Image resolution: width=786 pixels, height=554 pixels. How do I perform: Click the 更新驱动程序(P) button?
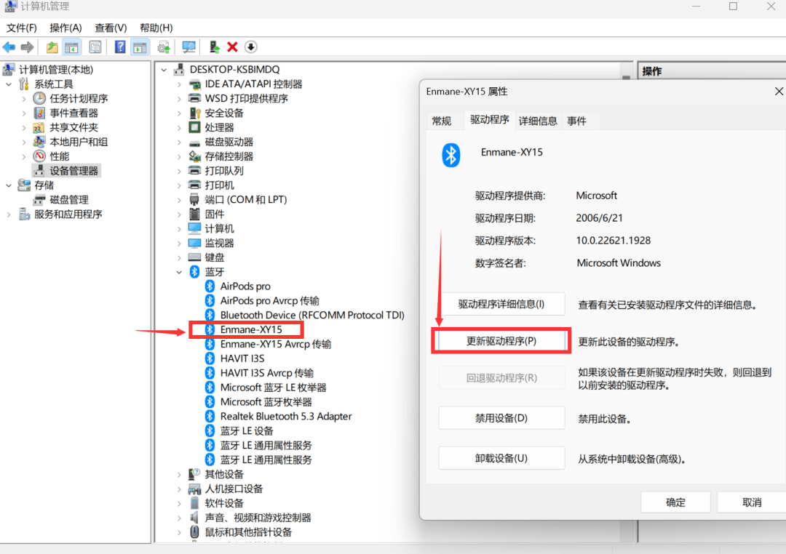pyautogui.click(x=501, y=340)
